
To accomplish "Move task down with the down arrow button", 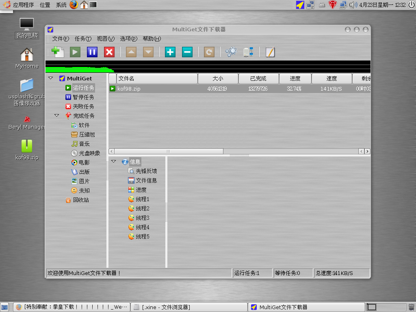I will (148, 52).
